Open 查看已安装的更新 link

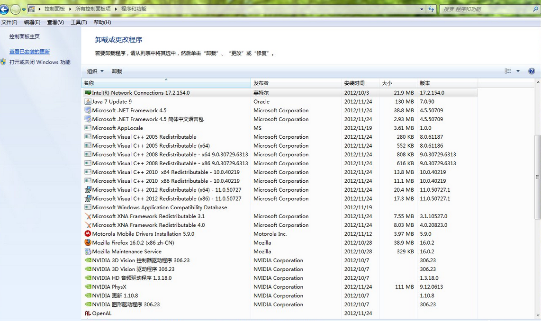pyautogui.click(x=29, y=52)
